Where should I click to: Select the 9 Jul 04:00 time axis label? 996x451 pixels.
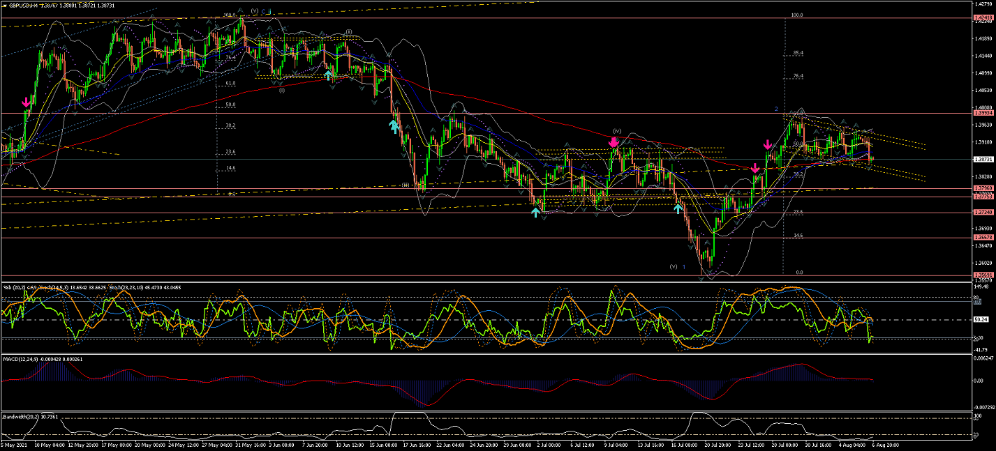click(x=615, y=444)
